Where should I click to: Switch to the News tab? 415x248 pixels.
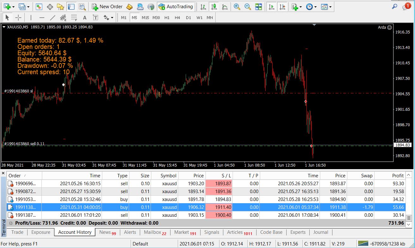click(x=108, y=232)
